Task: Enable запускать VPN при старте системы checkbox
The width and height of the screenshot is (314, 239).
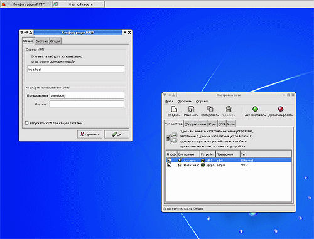Action: (x=27, y=123)
